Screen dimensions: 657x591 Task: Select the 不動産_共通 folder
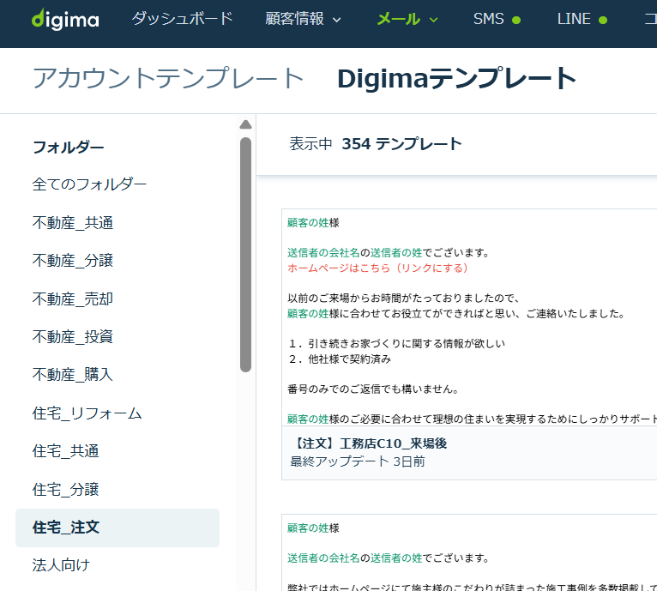point(73,222)
